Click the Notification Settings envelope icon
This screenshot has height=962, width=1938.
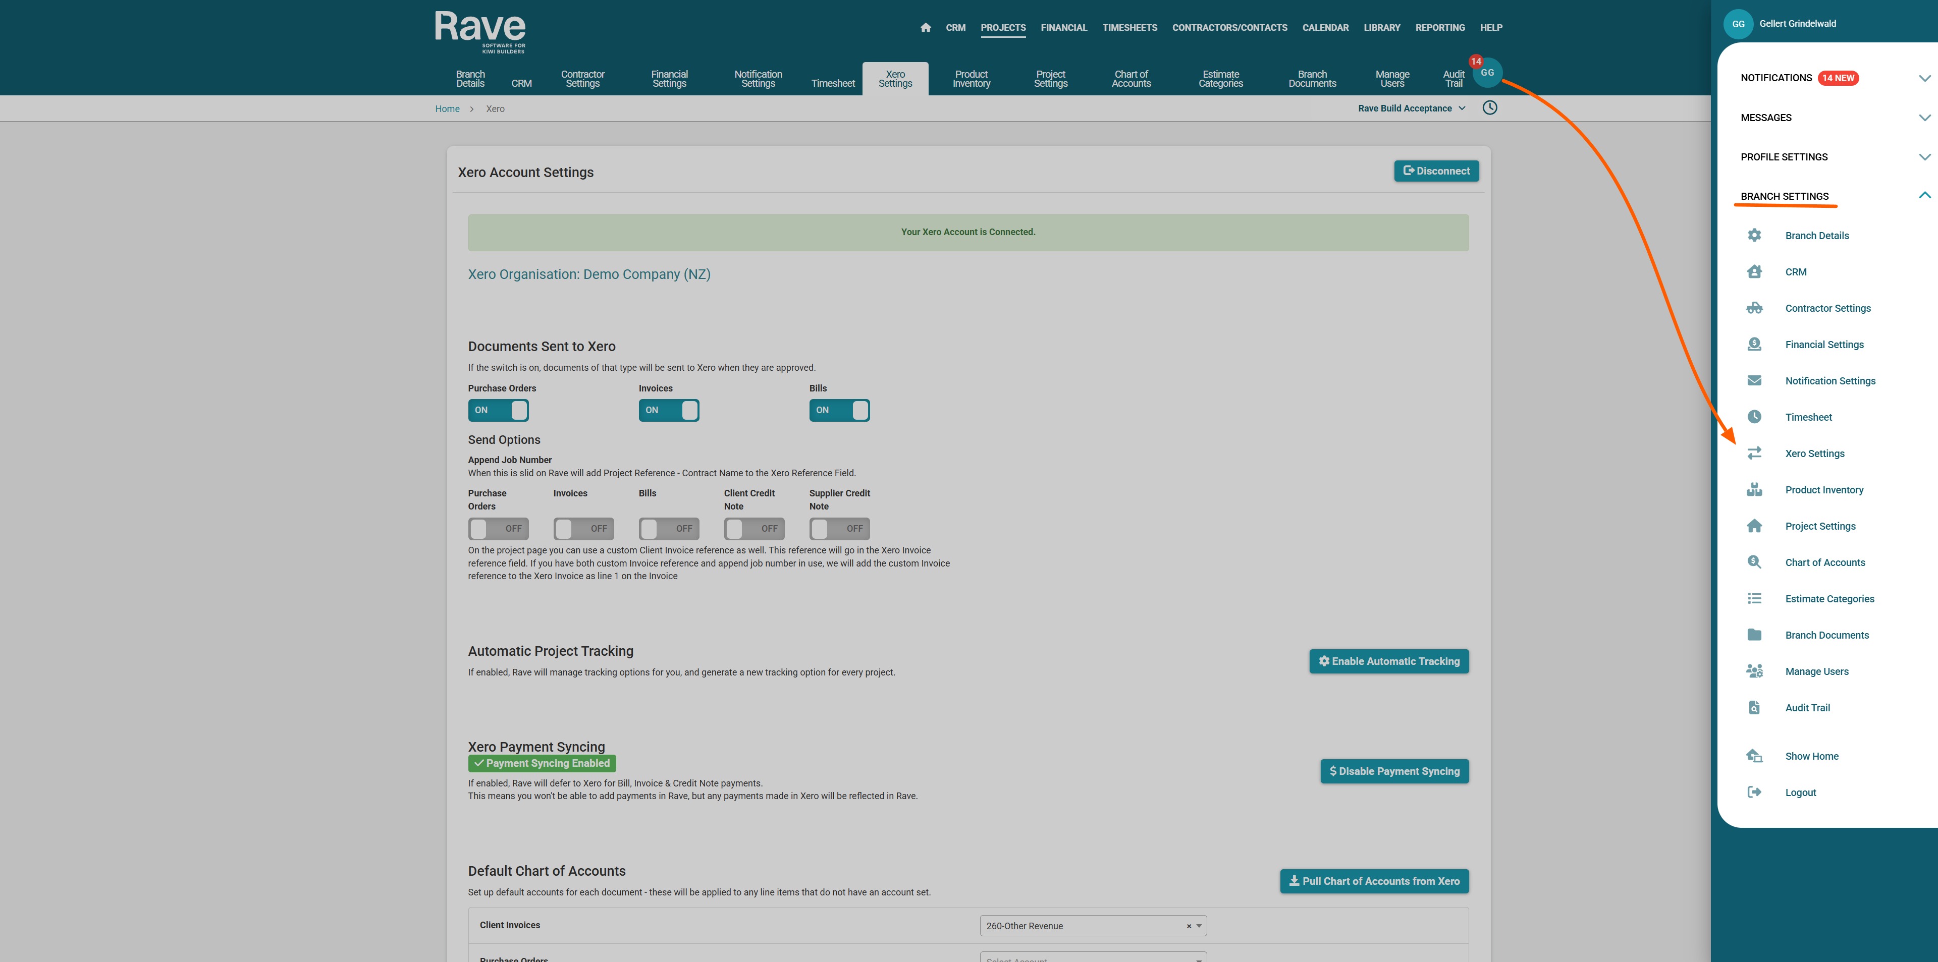tap(1754, 380)
